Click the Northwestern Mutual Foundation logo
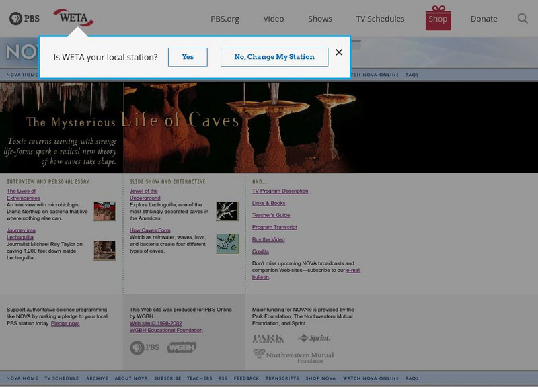Screen dimensions: 538x387 tap(293, 355)
